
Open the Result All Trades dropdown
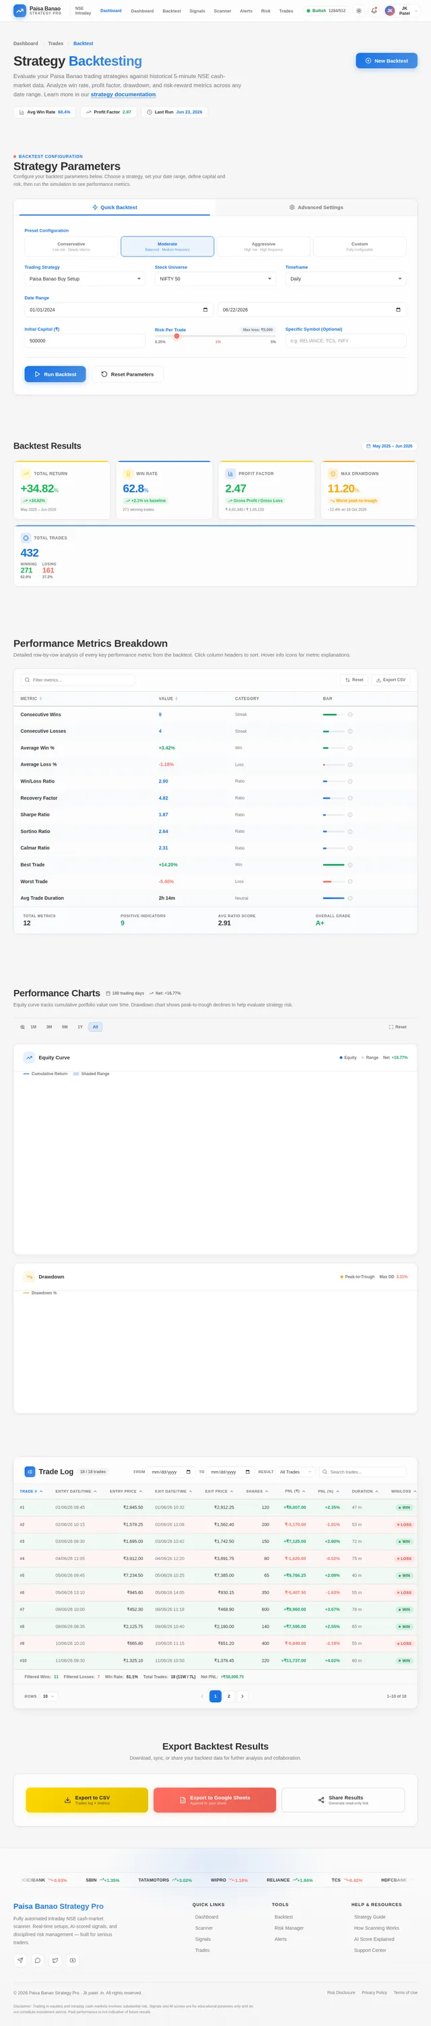tap(296, 1472)
